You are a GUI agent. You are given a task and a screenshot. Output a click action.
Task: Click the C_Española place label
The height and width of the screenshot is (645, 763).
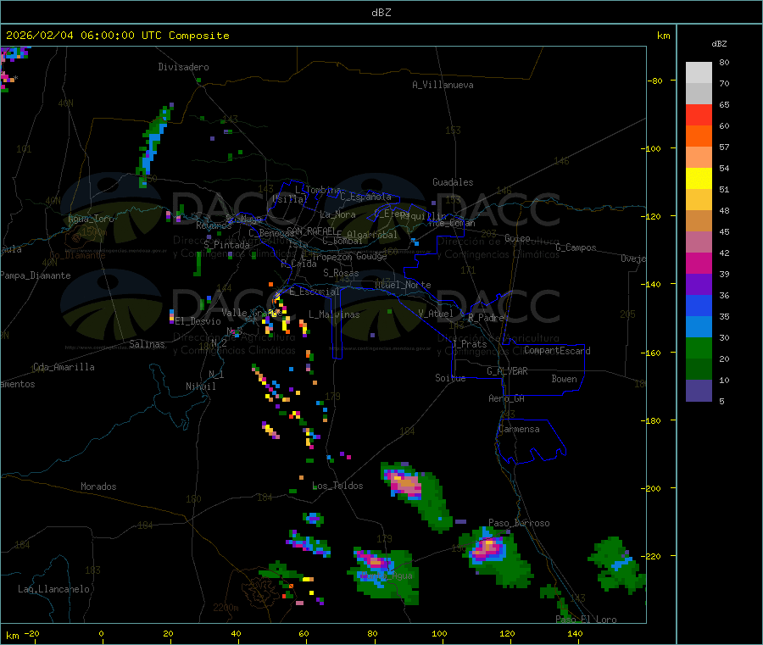[365, 197]
